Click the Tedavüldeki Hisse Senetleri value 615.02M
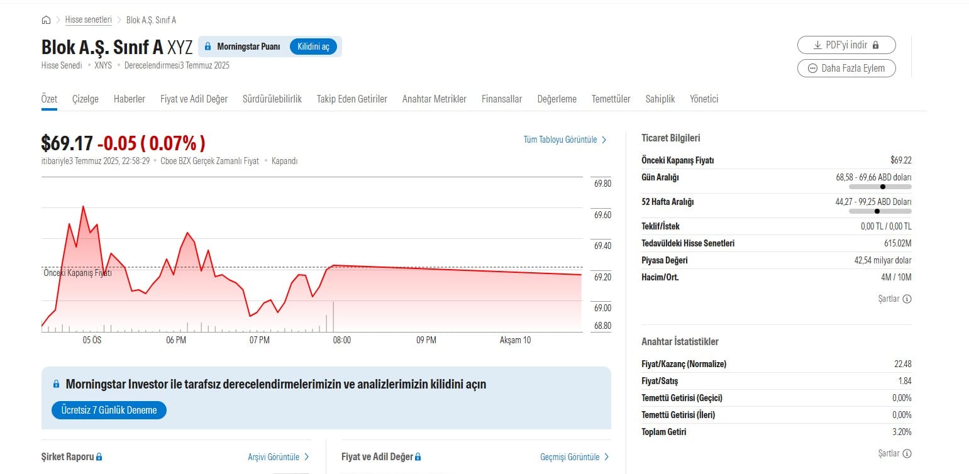 (897, 243)
